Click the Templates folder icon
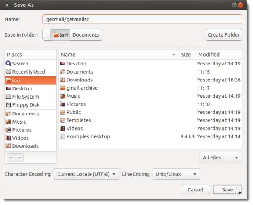The image size is (253, 205). click(x=63, y=120)
